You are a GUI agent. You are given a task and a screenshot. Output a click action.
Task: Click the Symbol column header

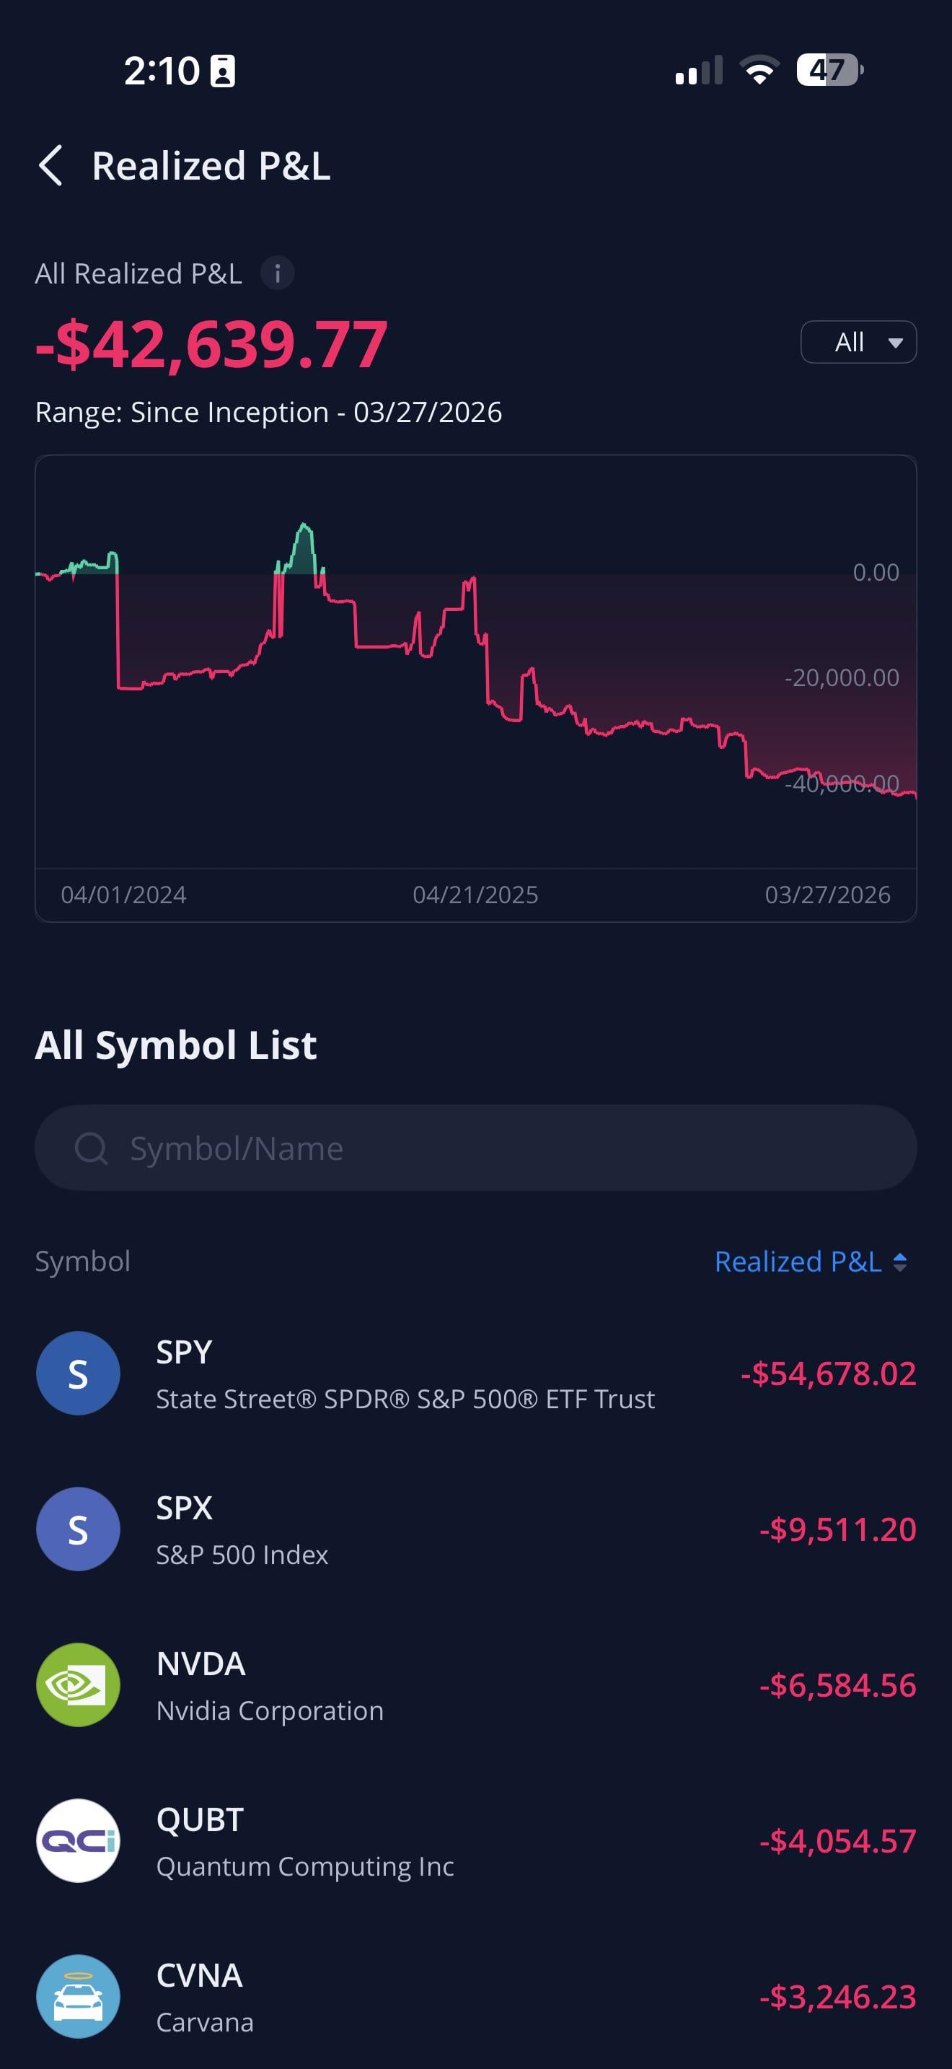(x=83, y=1262)
